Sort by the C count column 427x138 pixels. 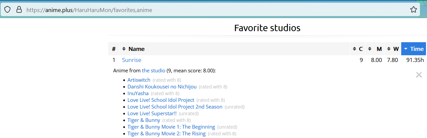click(358, 49)
